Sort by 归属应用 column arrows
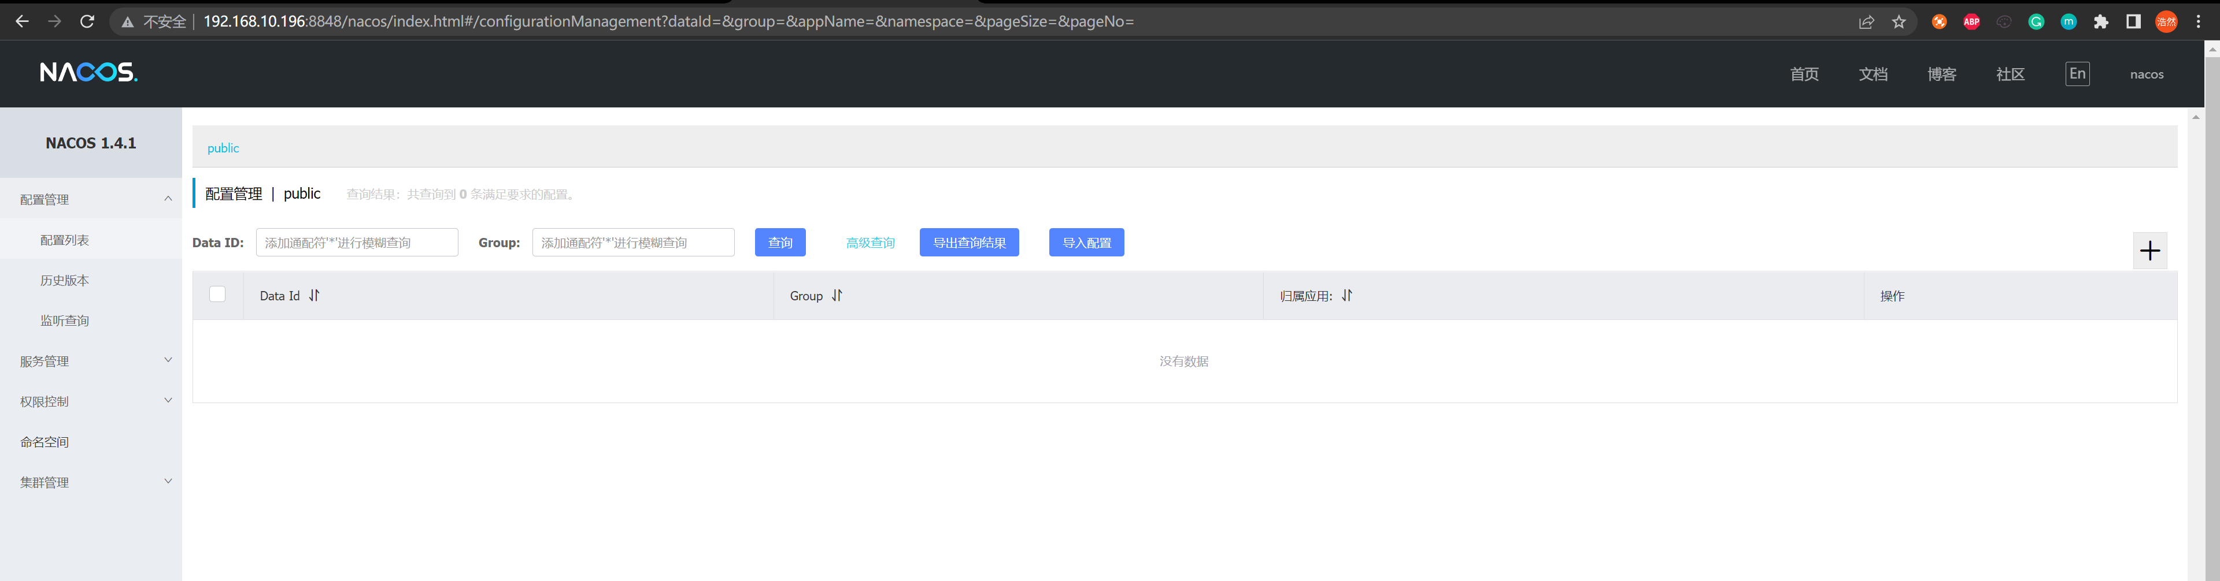The width and height of the screenshot is (2220, 581). (x=1346, y=295)
